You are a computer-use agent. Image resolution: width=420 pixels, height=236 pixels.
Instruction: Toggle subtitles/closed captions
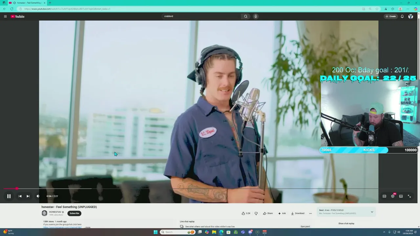tap(384, 196)
